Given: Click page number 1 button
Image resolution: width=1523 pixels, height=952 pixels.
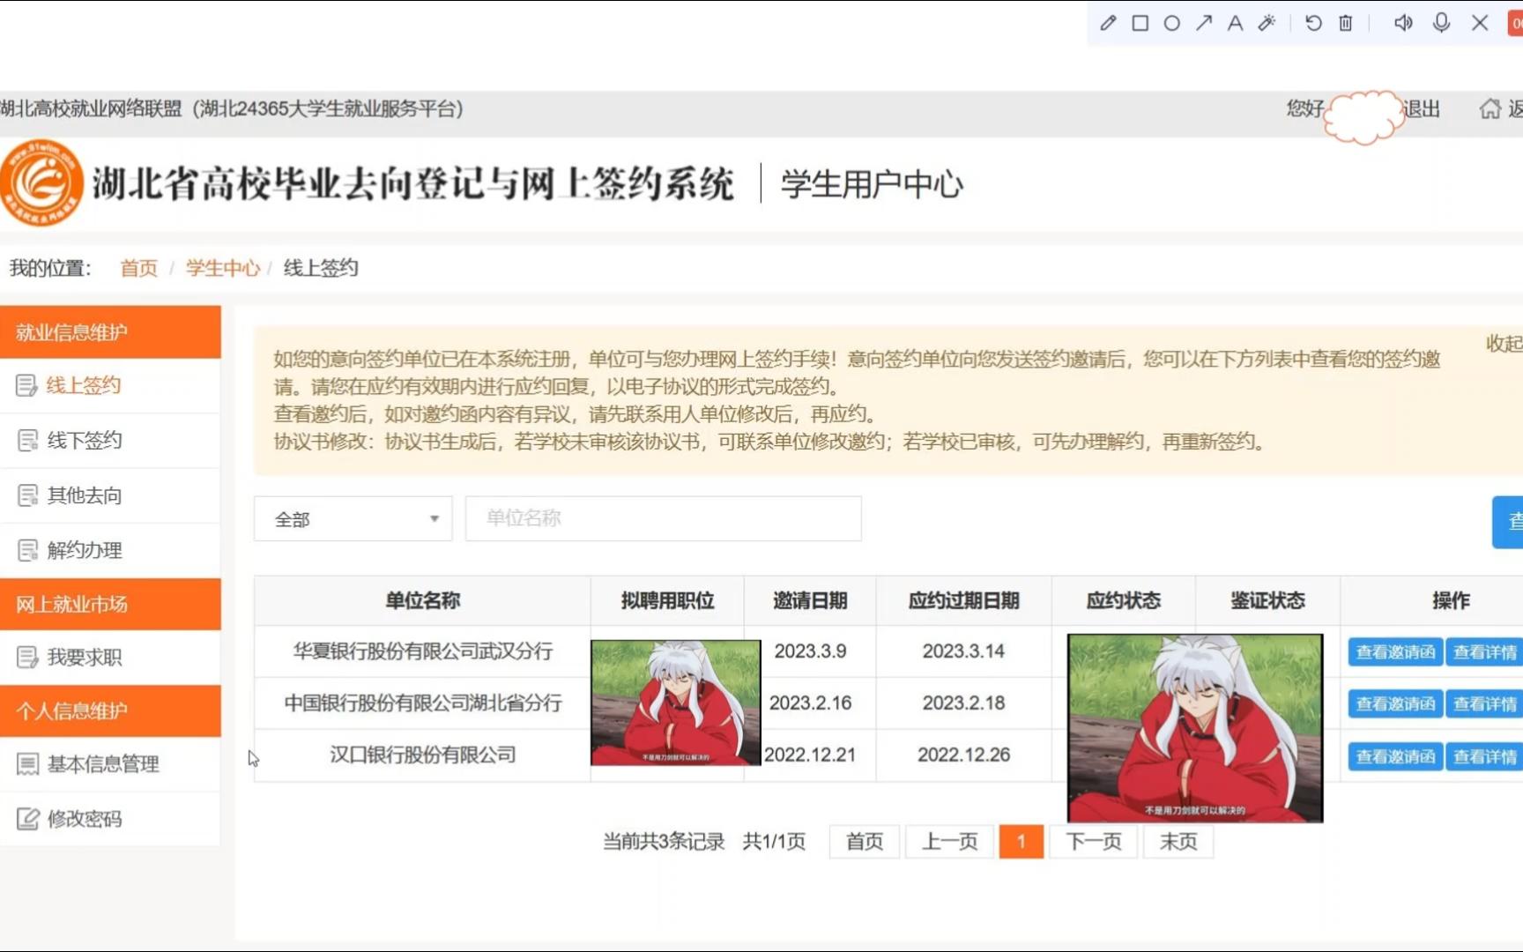Looking at the screenshot, I should (1022, 842).
